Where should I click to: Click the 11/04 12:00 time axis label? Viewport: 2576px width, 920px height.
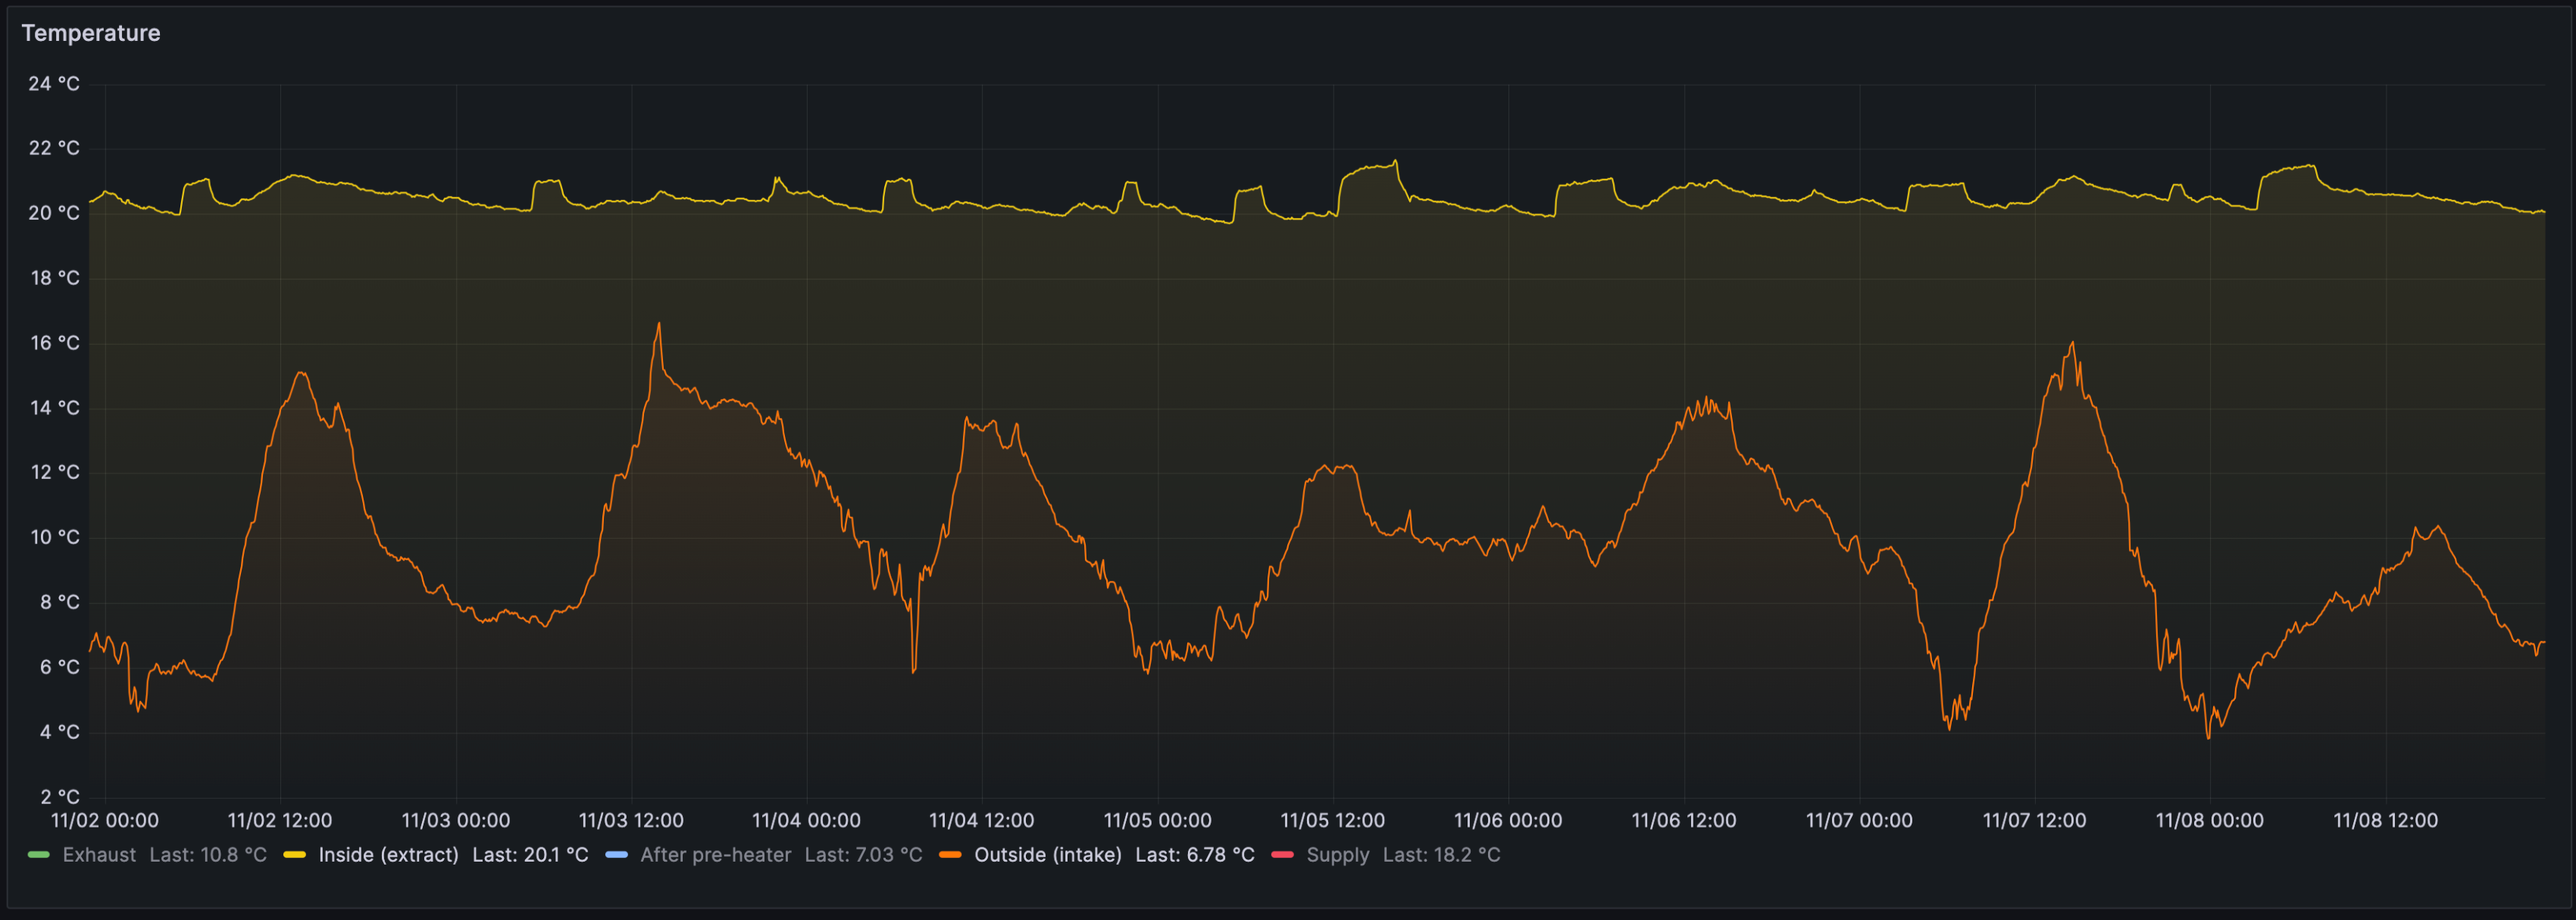click(x=982, y=821)
